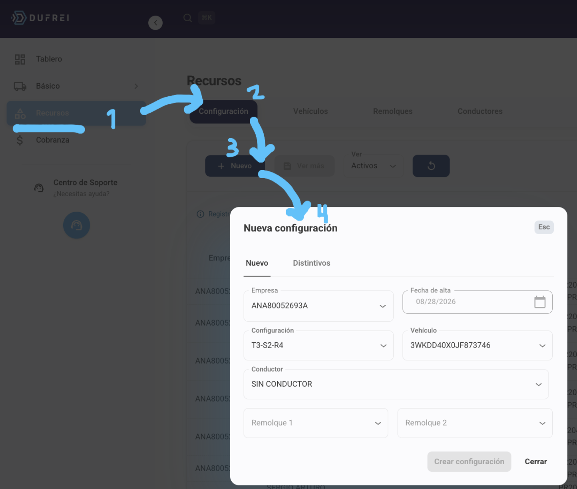577x489 pixels.
Task: Click the refresh button next to Activos
Action: tap(431, 166)
